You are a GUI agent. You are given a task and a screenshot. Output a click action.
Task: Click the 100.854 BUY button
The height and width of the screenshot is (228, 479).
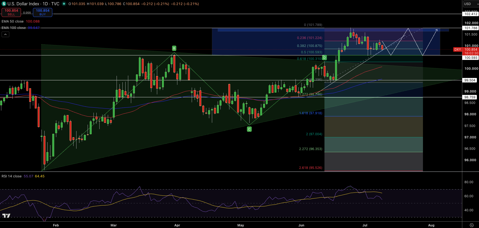pos(42,12)
